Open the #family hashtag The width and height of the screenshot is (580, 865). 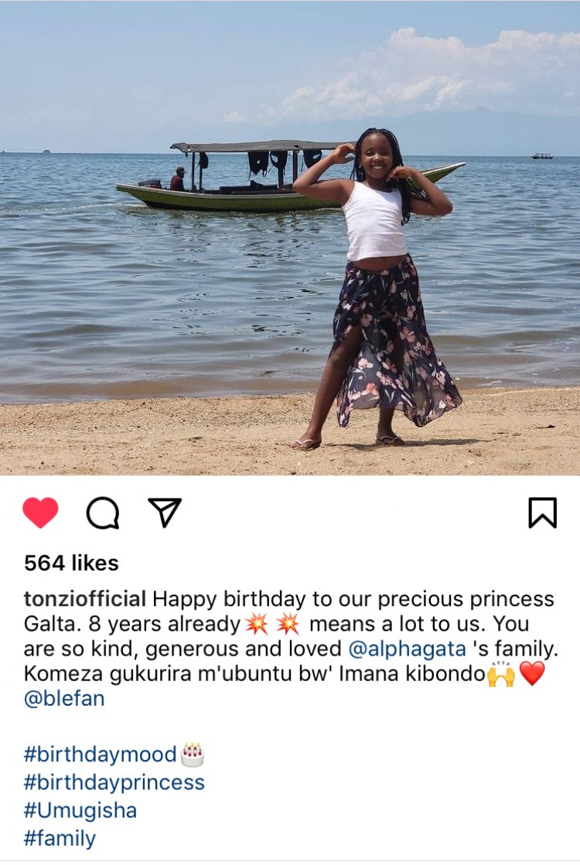[x=60, y=839]
